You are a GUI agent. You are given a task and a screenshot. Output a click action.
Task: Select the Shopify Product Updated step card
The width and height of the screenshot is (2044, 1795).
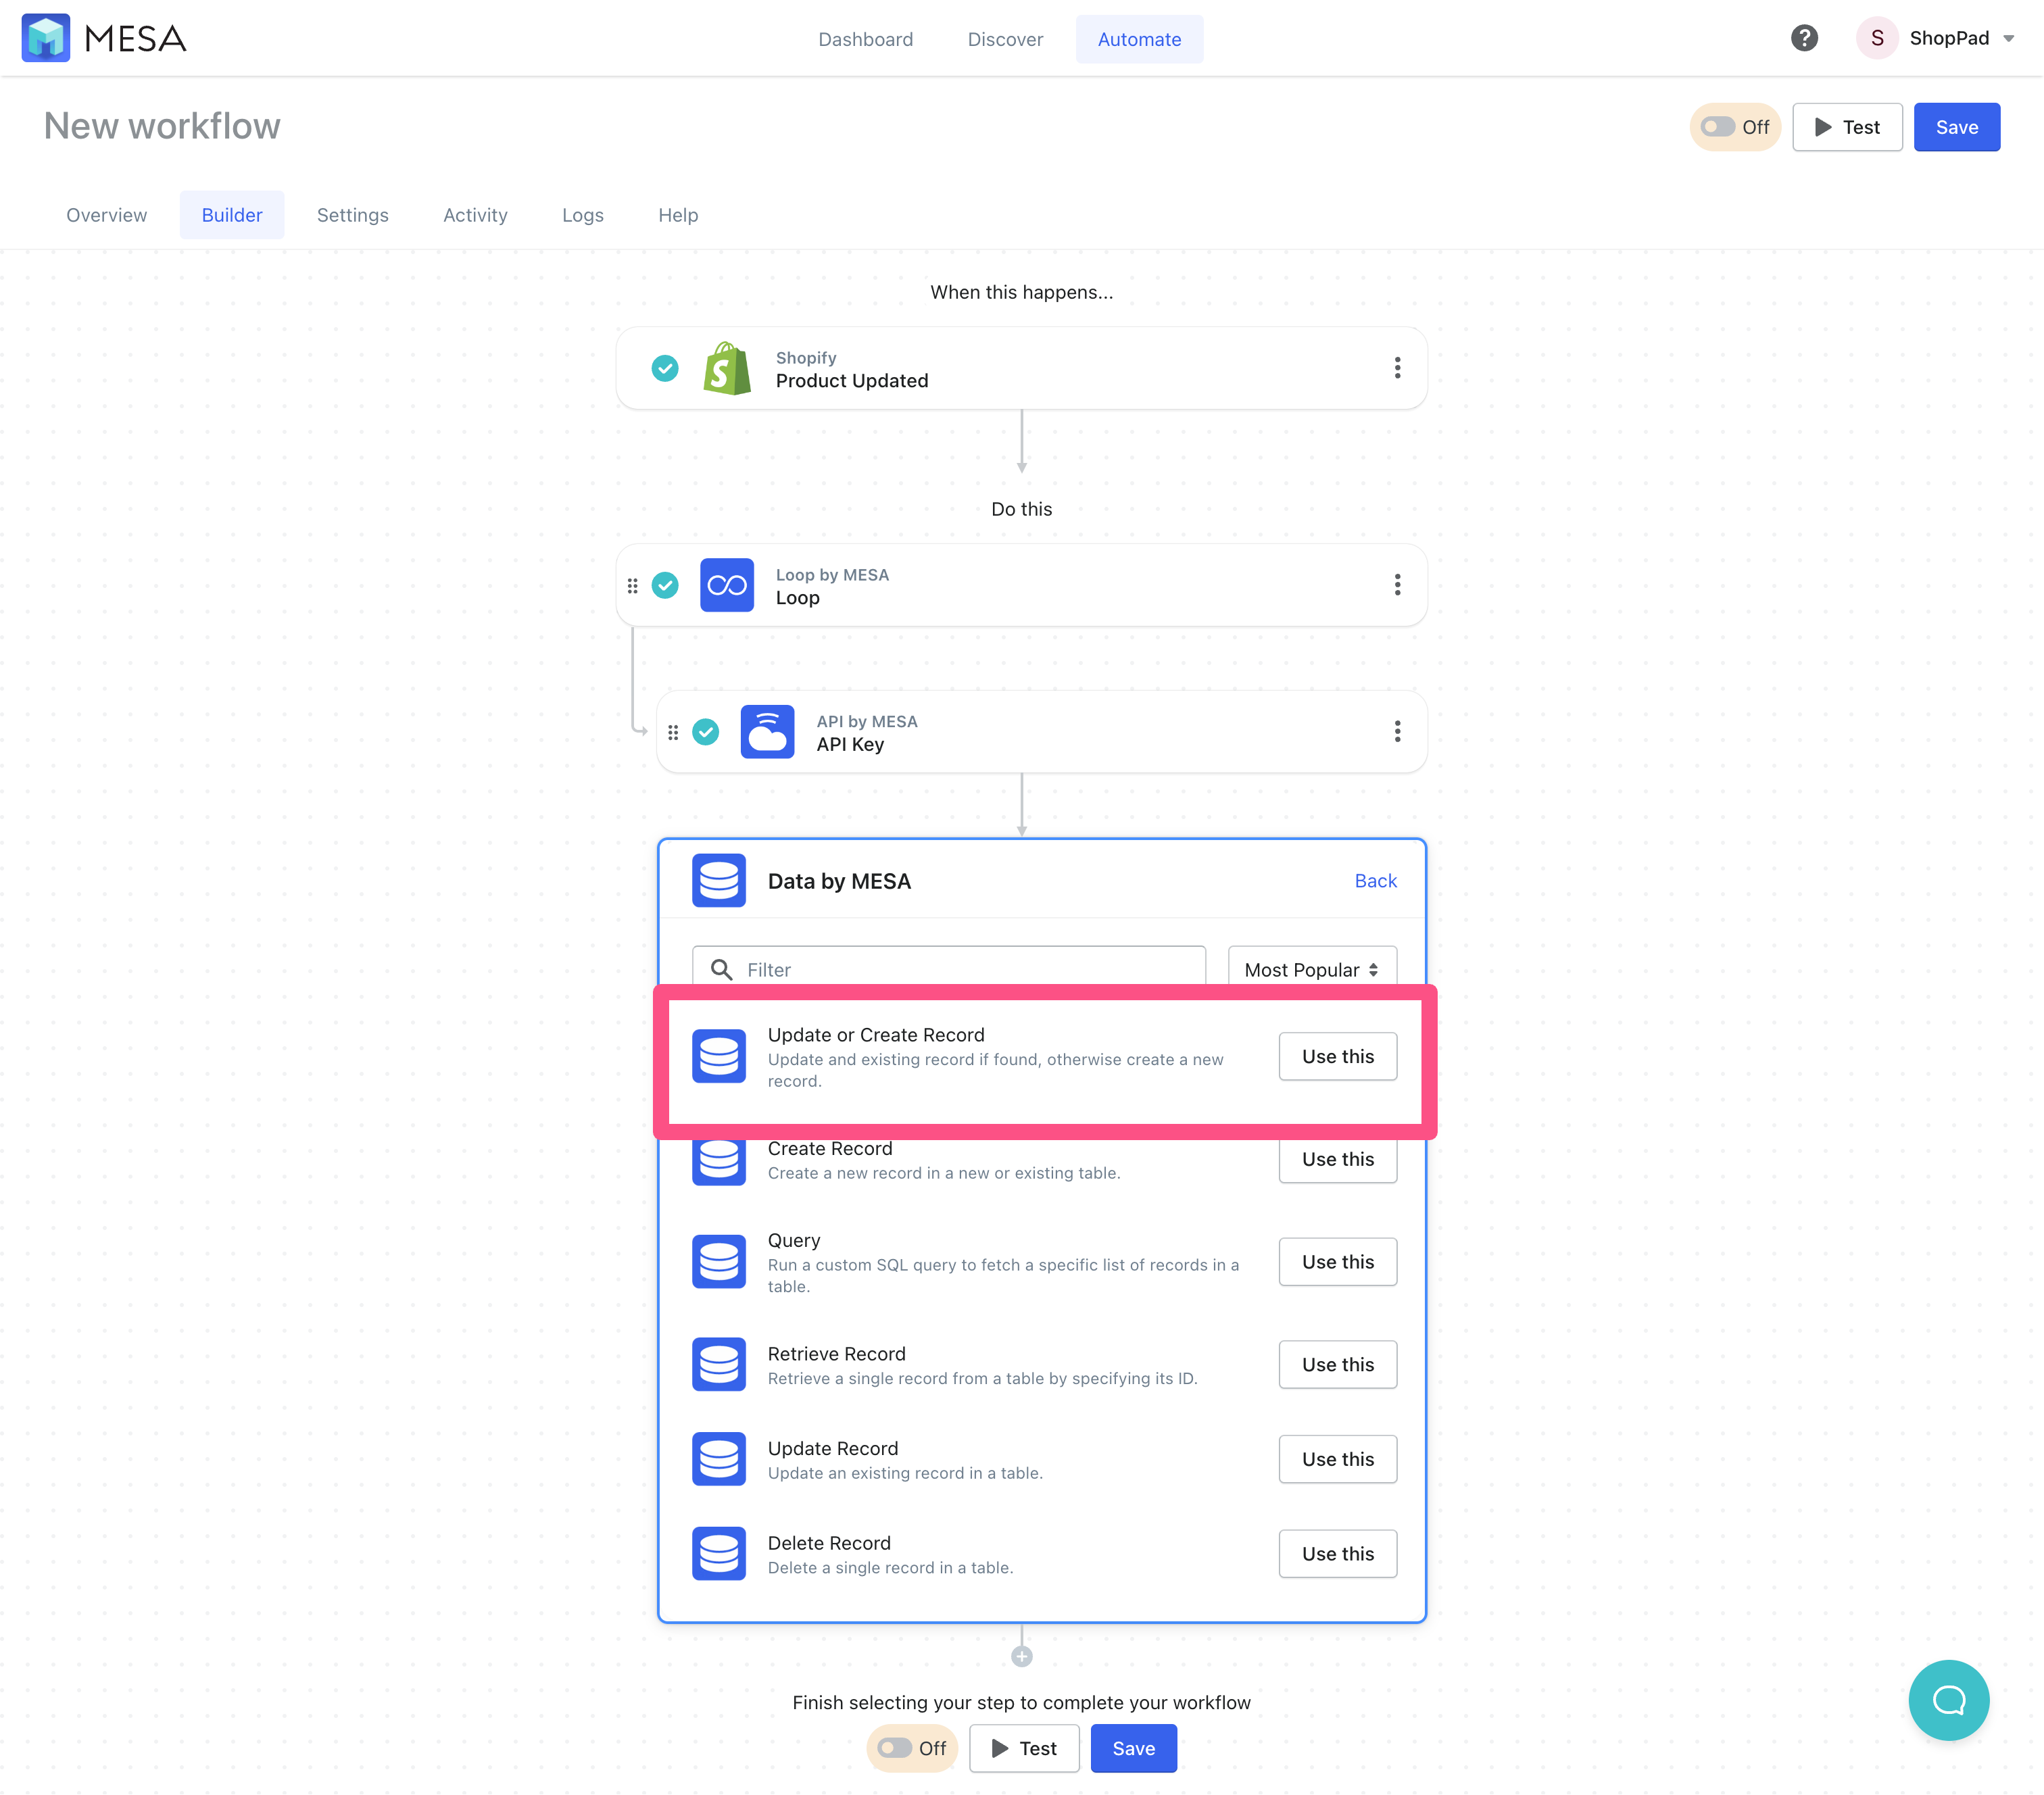click(x=1021, y=368)
